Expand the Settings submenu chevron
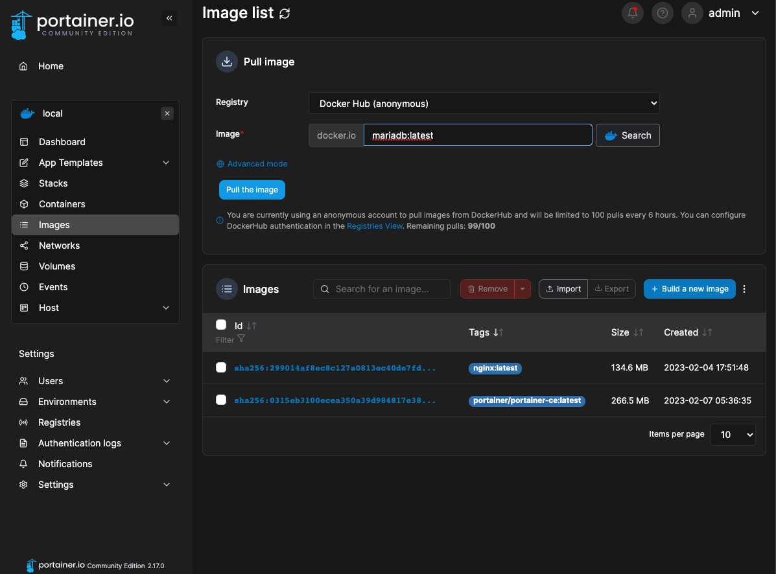The image size is (776, 574). [167, 485]
